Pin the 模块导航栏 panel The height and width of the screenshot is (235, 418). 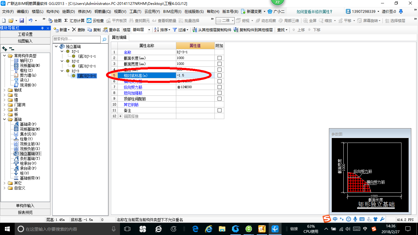click(x=43, y=28)
